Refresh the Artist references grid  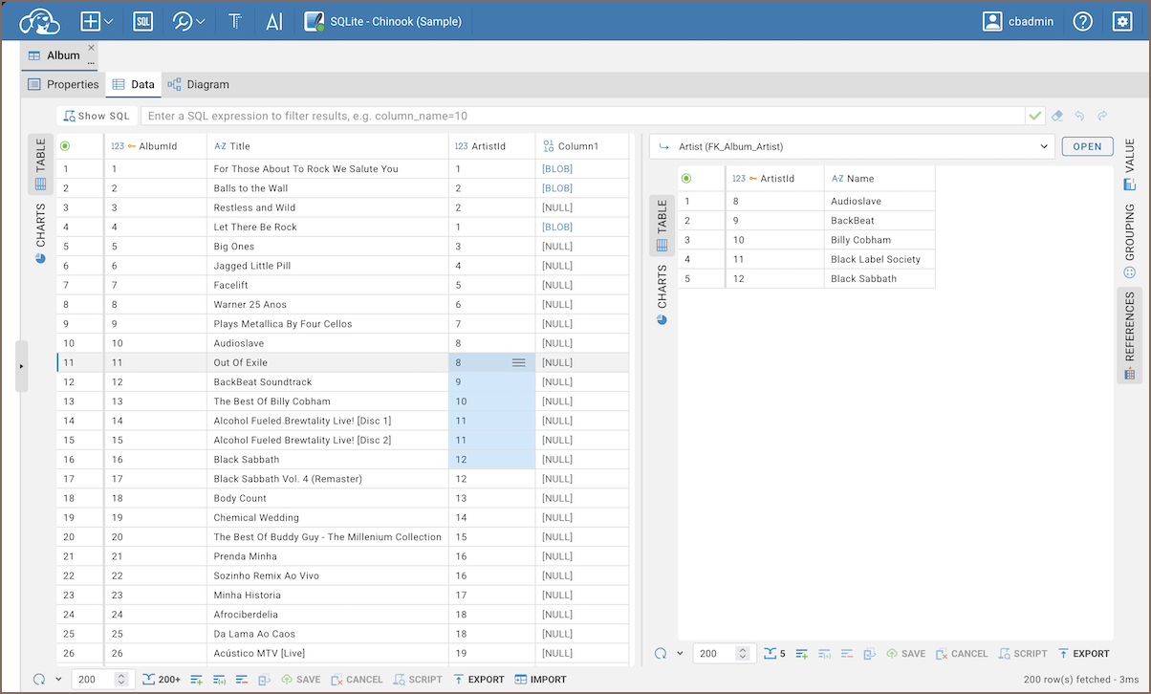(x=661, y=654)
